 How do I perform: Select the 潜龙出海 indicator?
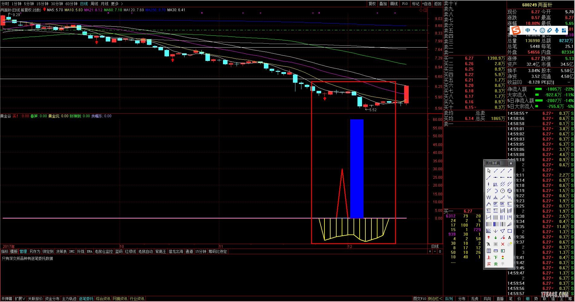[176, 251]
